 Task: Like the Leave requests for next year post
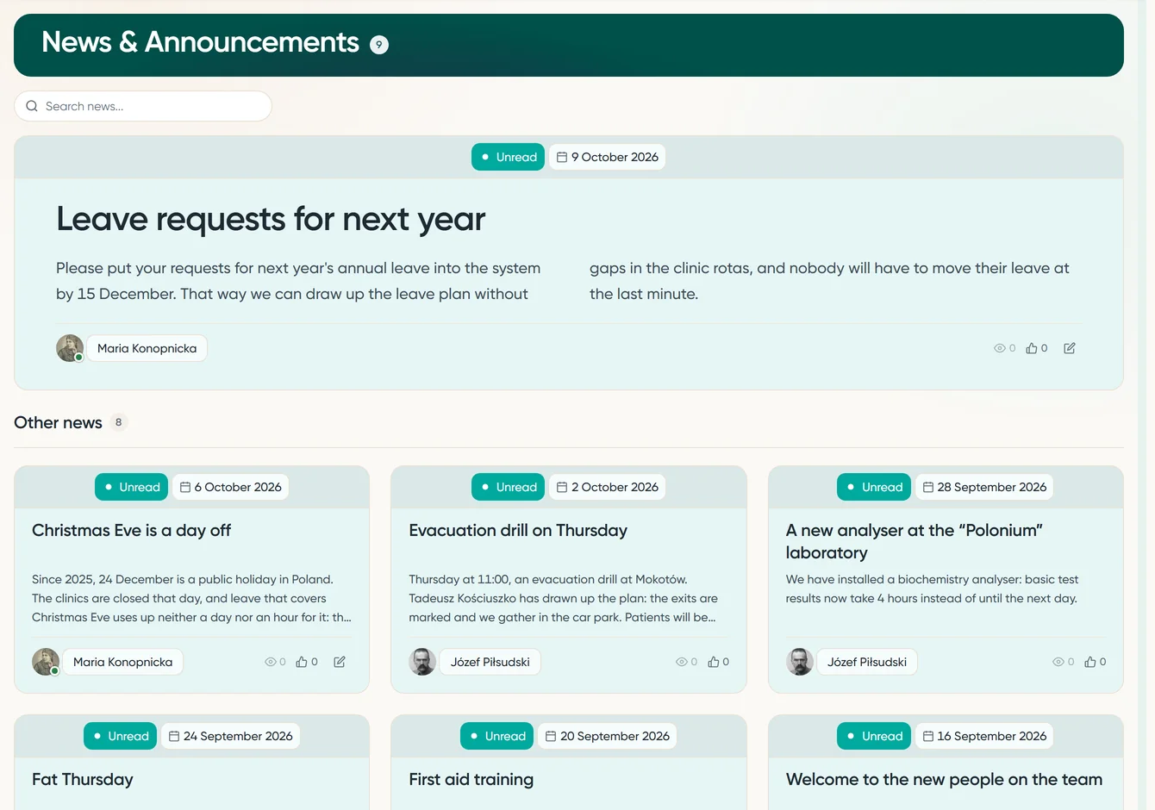[x=1032, y=348]
